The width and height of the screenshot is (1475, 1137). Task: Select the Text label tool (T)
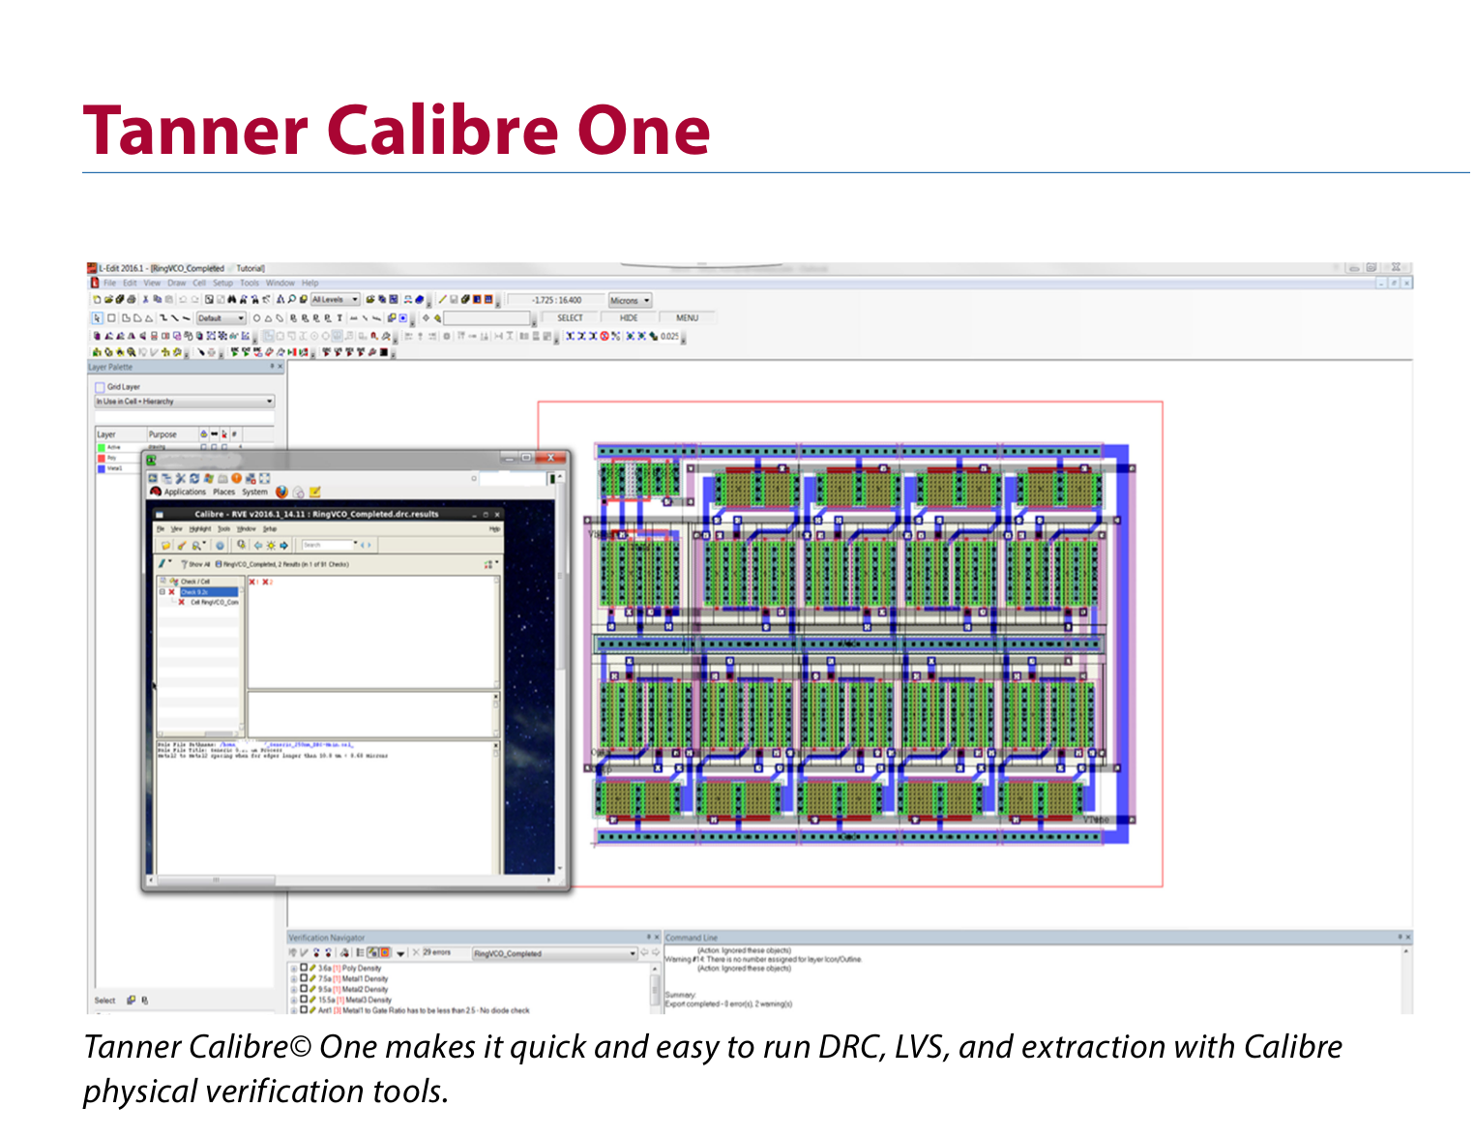point(339,318)
